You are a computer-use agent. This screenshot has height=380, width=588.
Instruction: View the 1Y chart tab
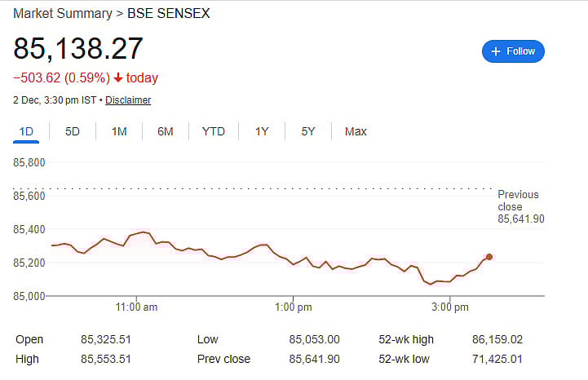pos(262,131)
